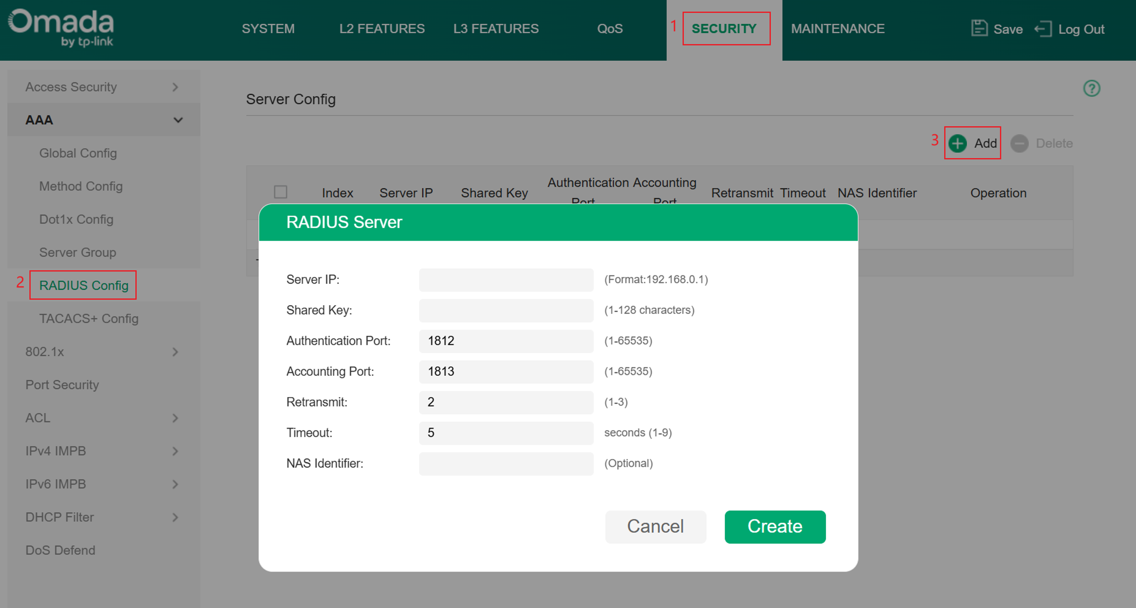Click the Authentication Port field showing 1812
Screen dimensions: 1136x608
[506, 341]
